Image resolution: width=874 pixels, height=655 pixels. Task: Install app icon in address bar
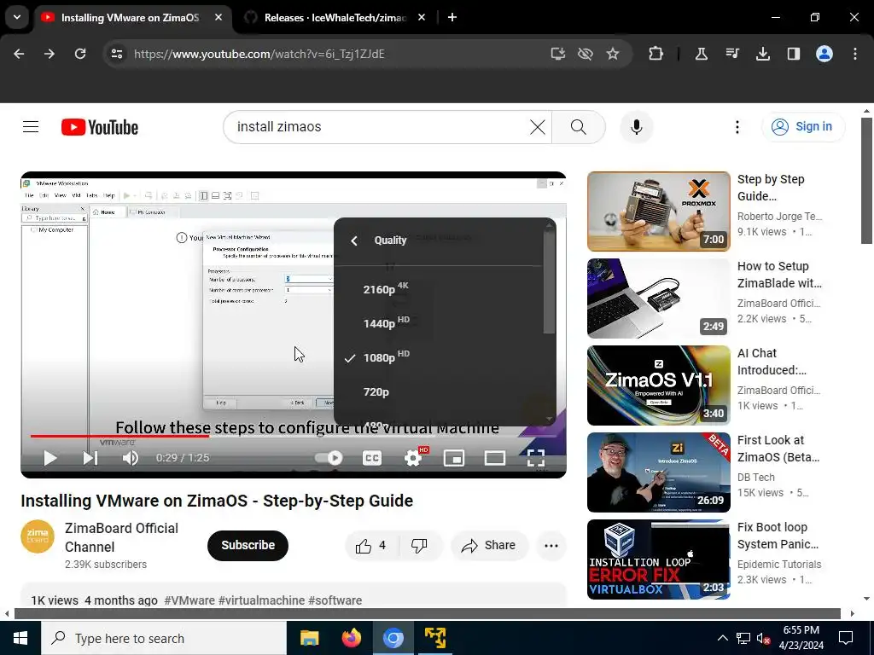[x=557, y=54]
